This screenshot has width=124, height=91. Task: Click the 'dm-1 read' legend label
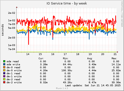click(x=13, y=73)
